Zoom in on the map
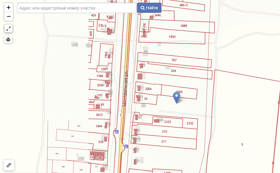 (9, 7)
